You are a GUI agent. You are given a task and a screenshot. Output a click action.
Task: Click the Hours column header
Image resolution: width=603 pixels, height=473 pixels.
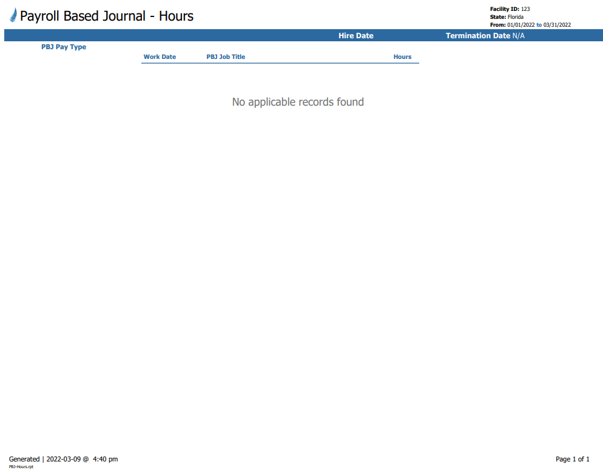tap(402, 57)
